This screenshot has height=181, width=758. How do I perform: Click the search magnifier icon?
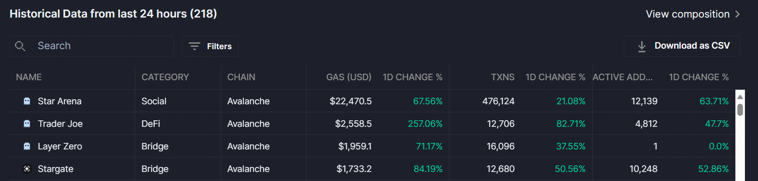(20, 46)
